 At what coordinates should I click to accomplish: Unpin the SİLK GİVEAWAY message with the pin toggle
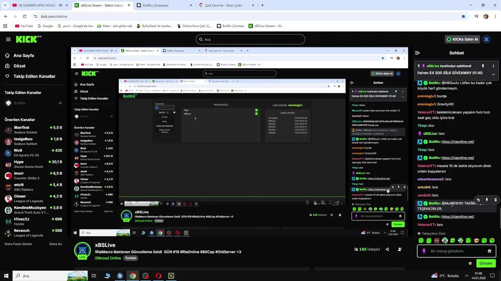483,66
